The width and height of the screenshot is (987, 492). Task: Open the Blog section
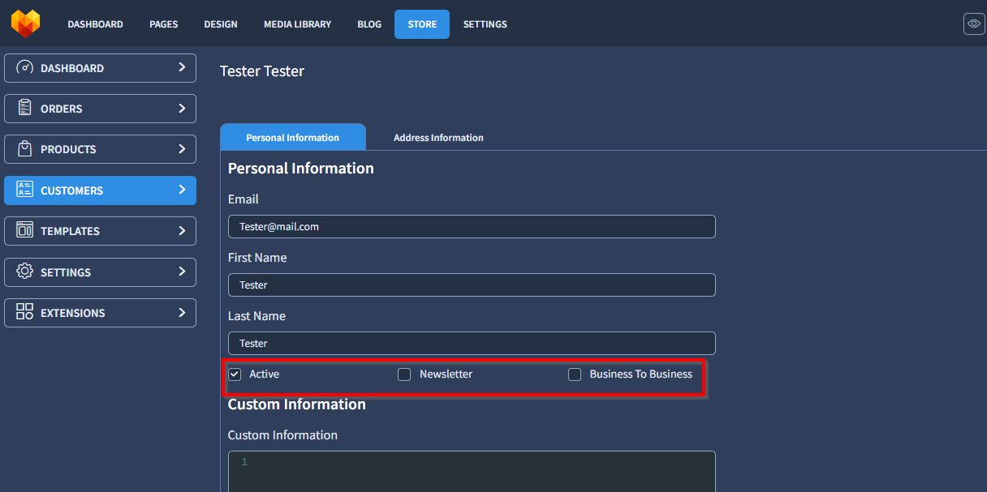[369, 24]
